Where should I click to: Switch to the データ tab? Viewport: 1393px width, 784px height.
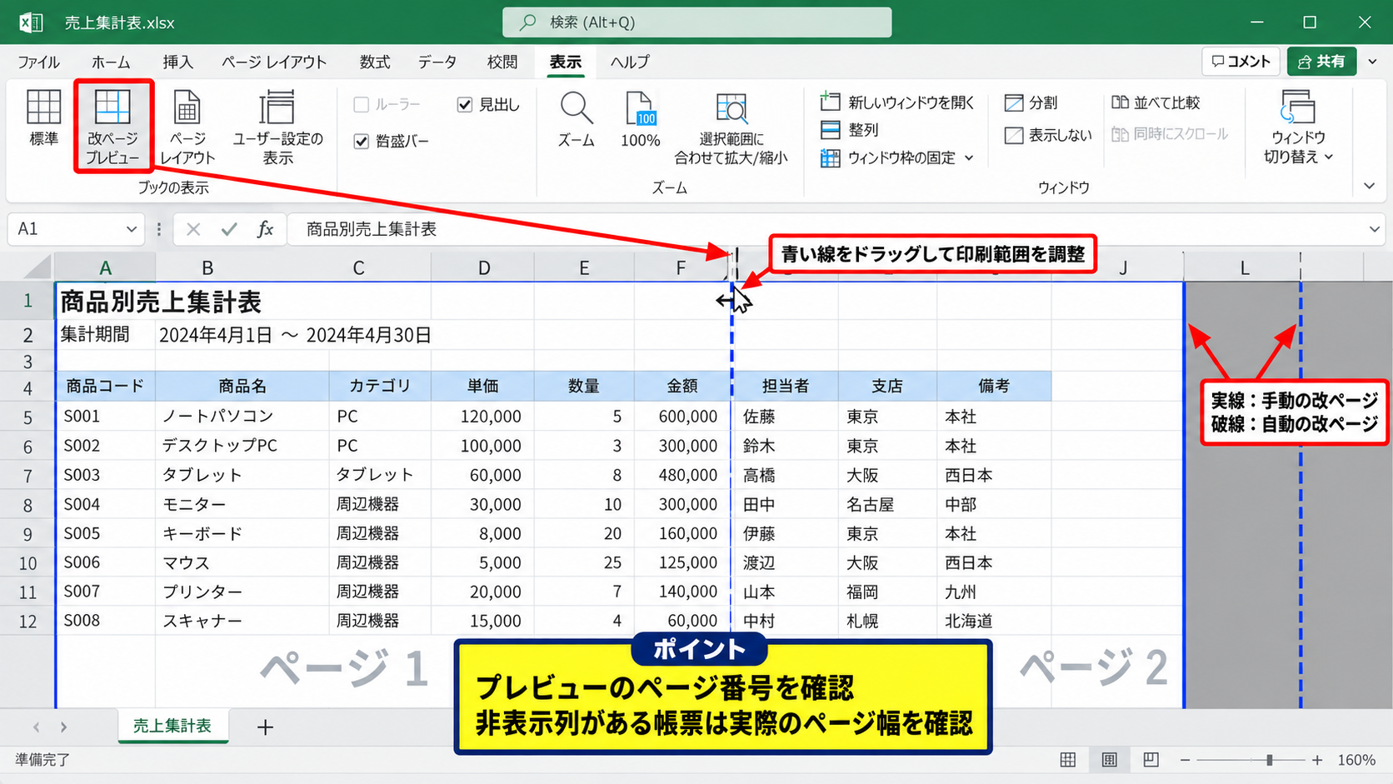[x=437, y=62]
